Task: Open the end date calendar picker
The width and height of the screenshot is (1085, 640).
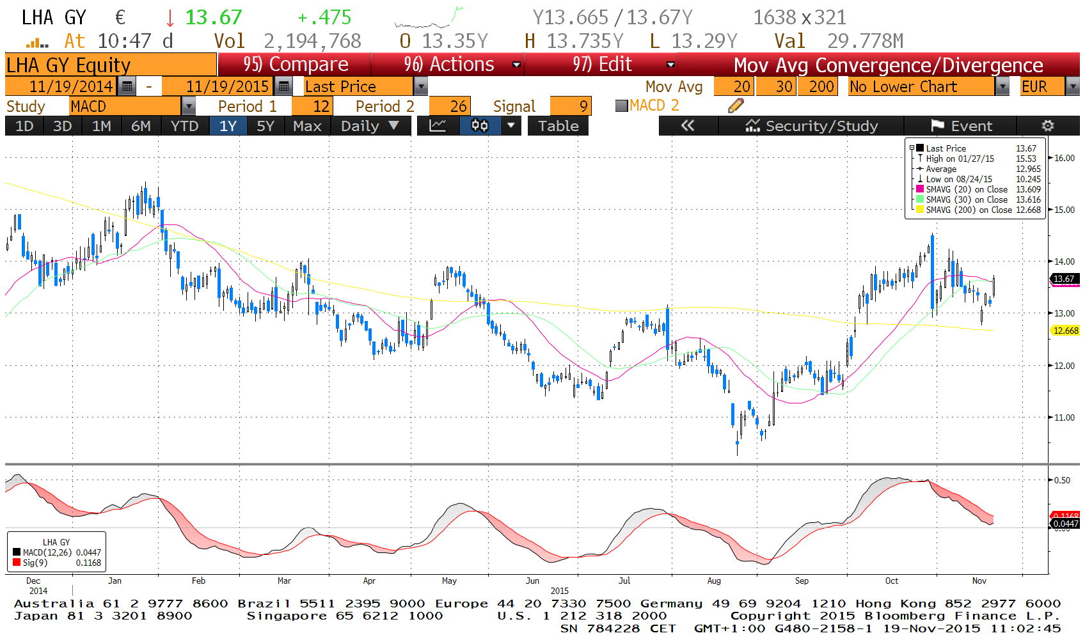Action: click(284, 86)
